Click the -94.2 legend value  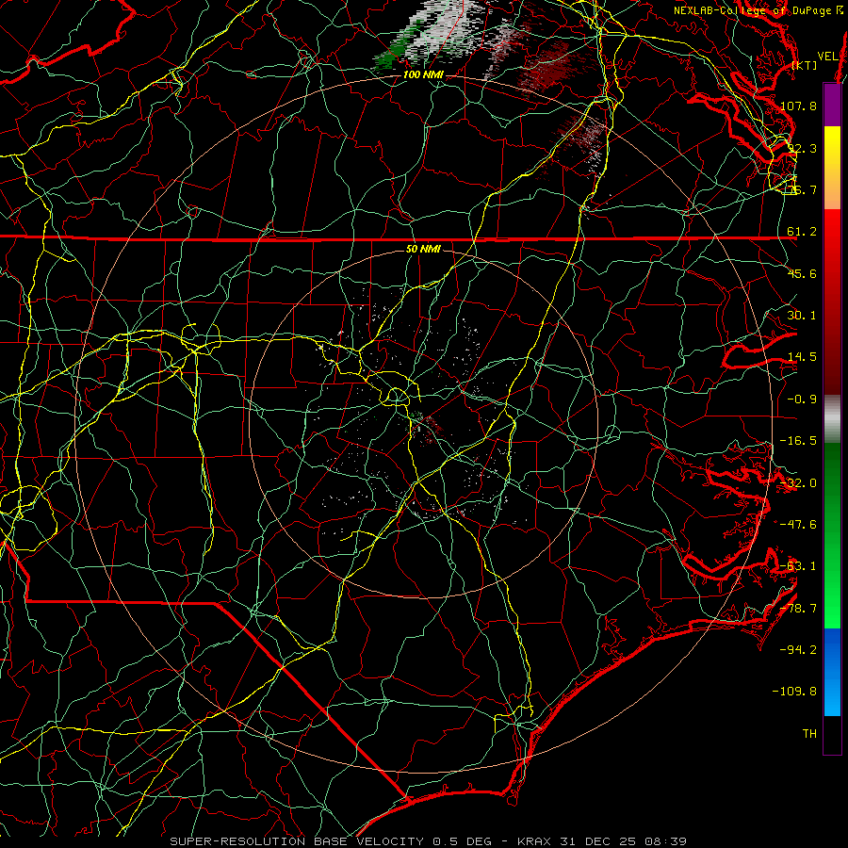coord(798,650)
